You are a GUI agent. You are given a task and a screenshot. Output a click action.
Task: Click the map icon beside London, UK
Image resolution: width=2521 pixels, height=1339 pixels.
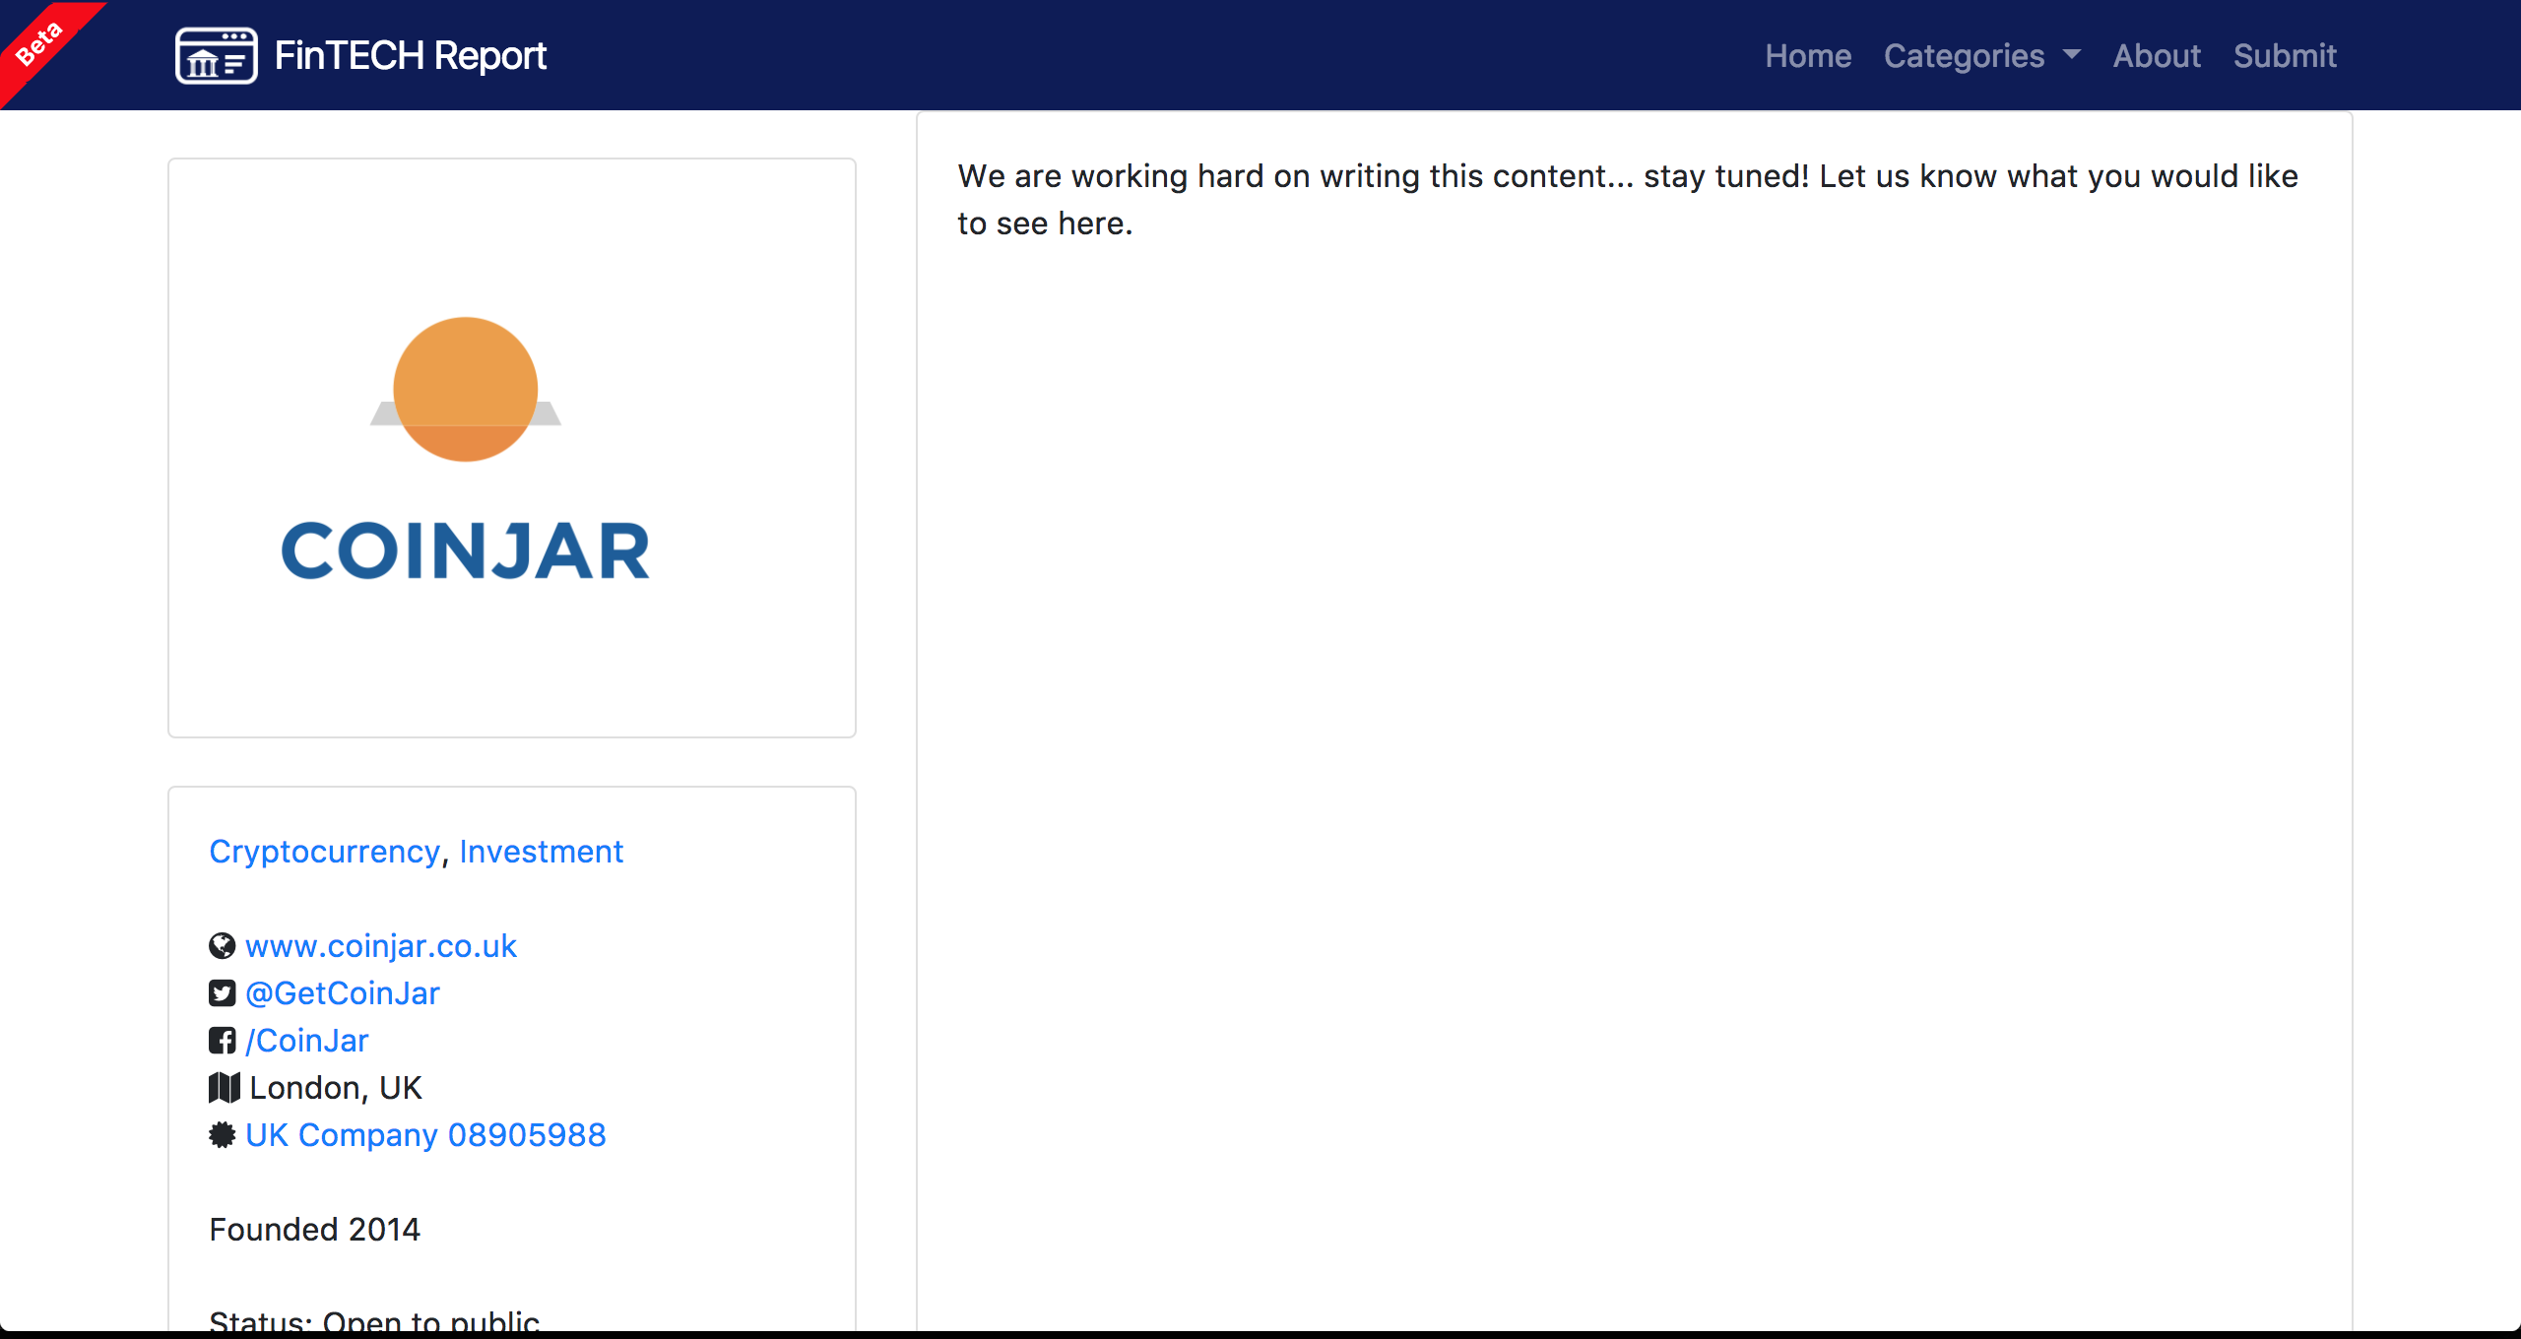[x=225, y=1088]
